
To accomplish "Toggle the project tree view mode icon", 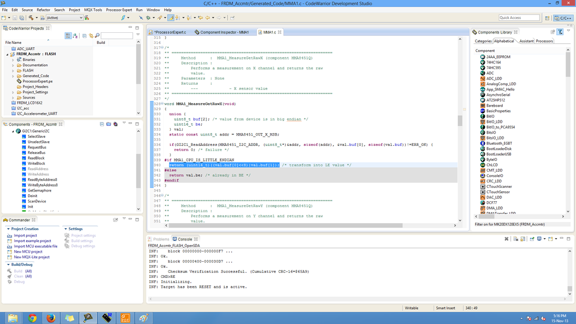I will (68, 36).
